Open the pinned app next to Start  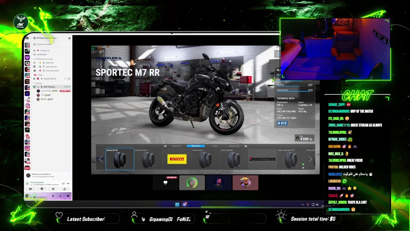click(x=185, y=204)
